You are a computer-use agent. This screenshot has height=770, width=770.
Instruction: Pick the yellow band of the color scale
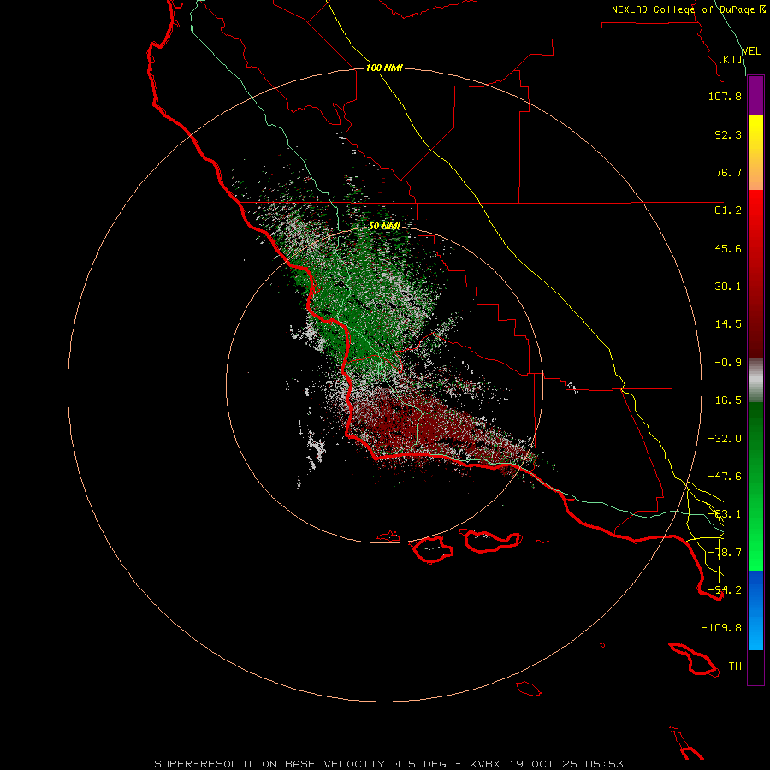point(755,152)
